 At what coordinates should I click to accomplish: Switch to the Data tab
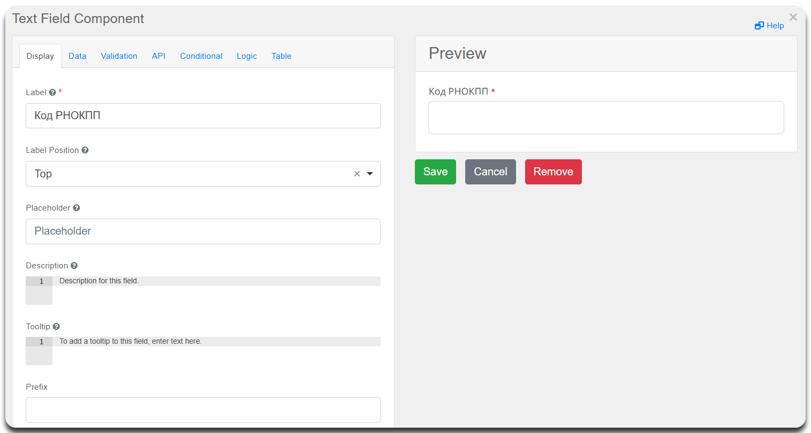click(x=77, y=56)
